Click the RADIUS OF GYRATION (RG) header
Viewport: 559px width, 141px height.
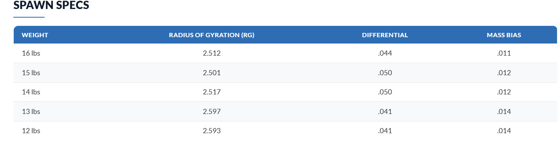point(212,35)
